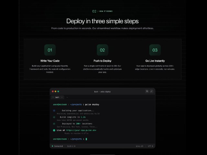Click the expand fullscreen icon in terminal header
207x155 pixels.
coord(151,91)
